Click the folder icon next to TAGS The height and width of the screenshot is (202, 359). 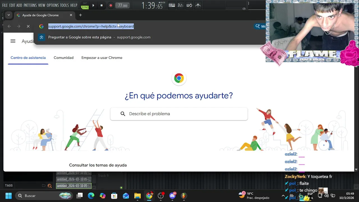tap(43, 186)
